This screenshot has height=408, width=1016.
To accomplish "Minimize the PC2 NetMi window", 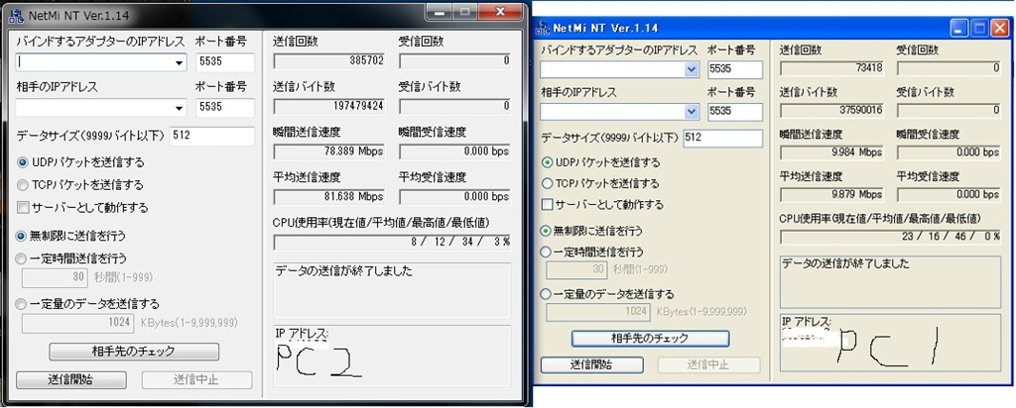I will [x=440, y=12].
